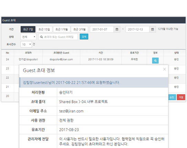Screen dimensions: 187x148
Task: Select the 최근 15일 period filter
Action: 44,29
